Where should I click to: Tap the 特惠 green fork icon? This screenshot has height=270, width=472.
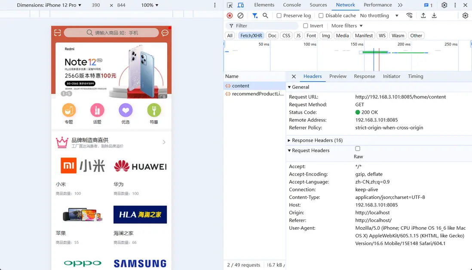154,110
